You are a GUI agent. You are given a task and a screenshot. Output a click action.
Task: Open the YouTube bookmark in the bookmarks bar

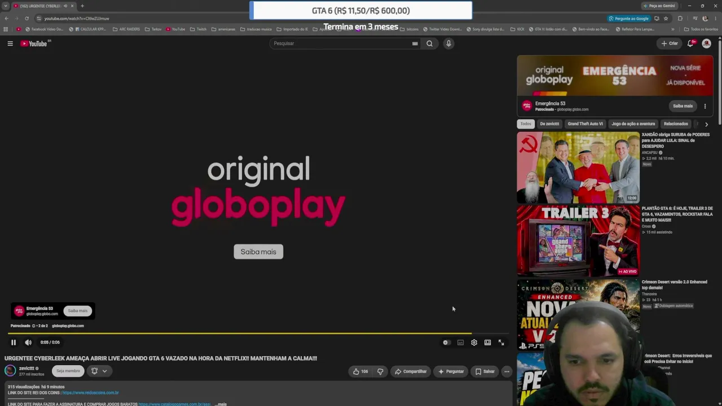175,29
